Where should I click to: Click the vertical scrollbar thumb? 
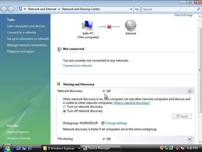tap(200, 70)
